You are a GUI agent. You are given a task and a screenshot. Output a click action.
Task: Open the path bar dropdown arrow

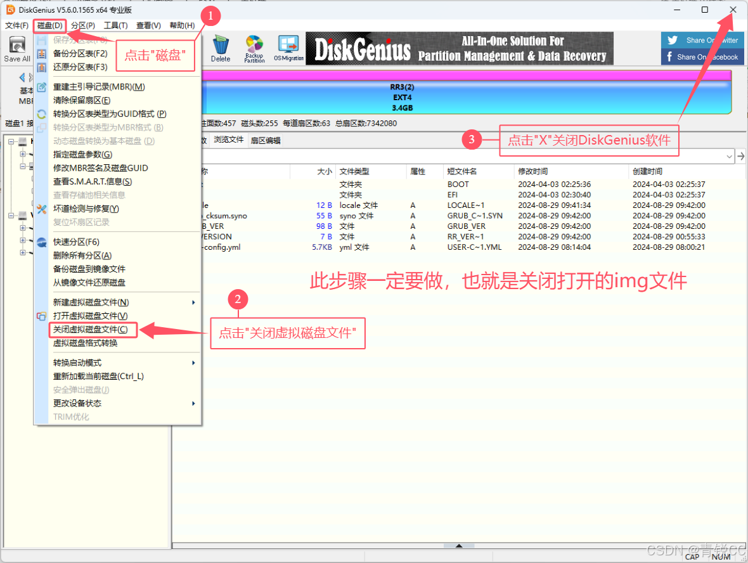[x=729, y=156]
